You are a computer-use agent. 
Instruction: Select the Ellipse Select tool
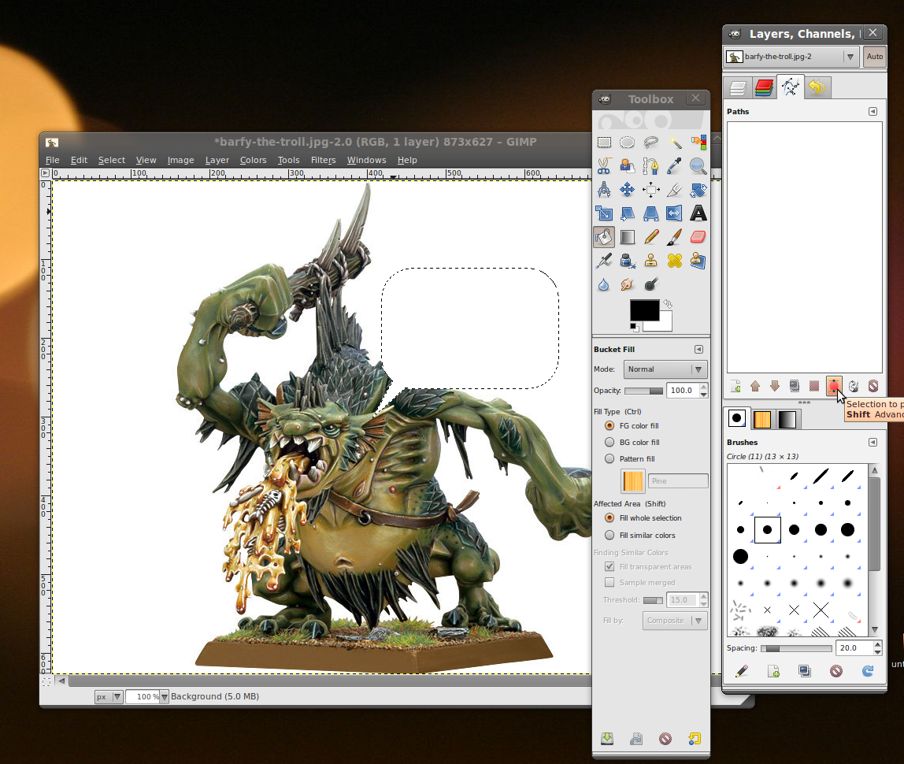coord(628,143)
